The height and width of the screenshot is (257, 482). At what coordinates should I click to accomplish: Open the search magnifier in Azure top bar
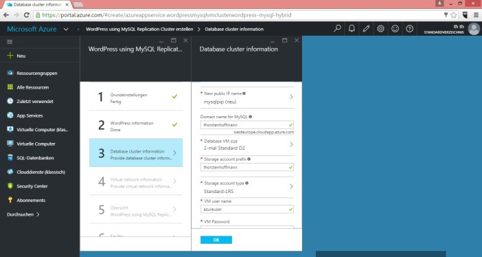click(337, 29)
